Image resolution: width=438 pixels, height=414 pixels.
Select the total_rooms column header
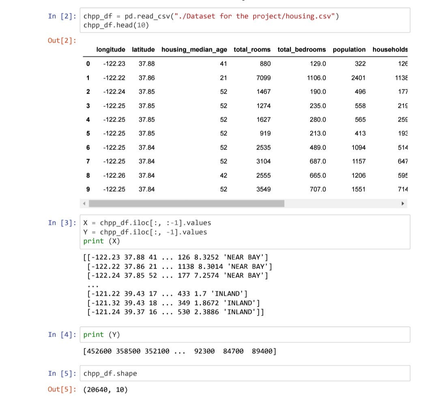tap(252, 50)
